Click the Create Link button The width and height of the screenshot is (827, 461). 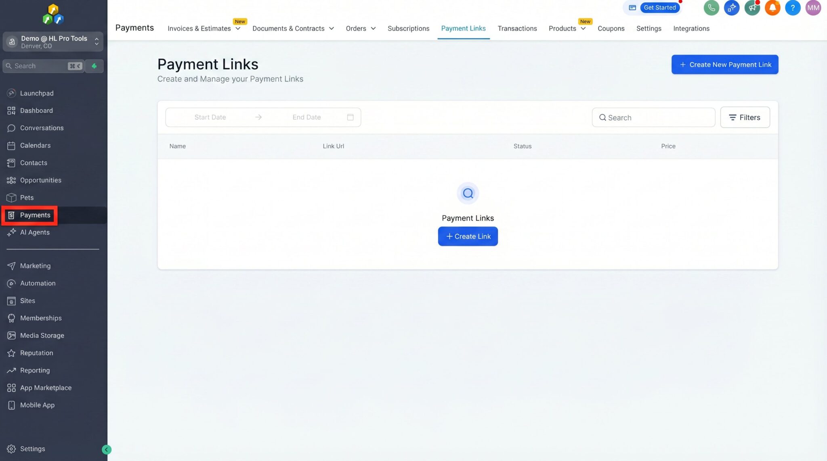(x=468, y=236)
